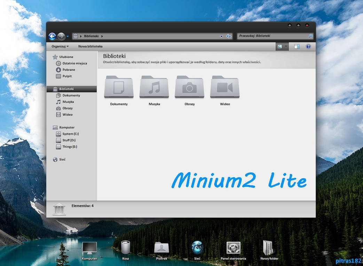Open the Obrazy library folder
363x266 pixels.
point(189,87)
